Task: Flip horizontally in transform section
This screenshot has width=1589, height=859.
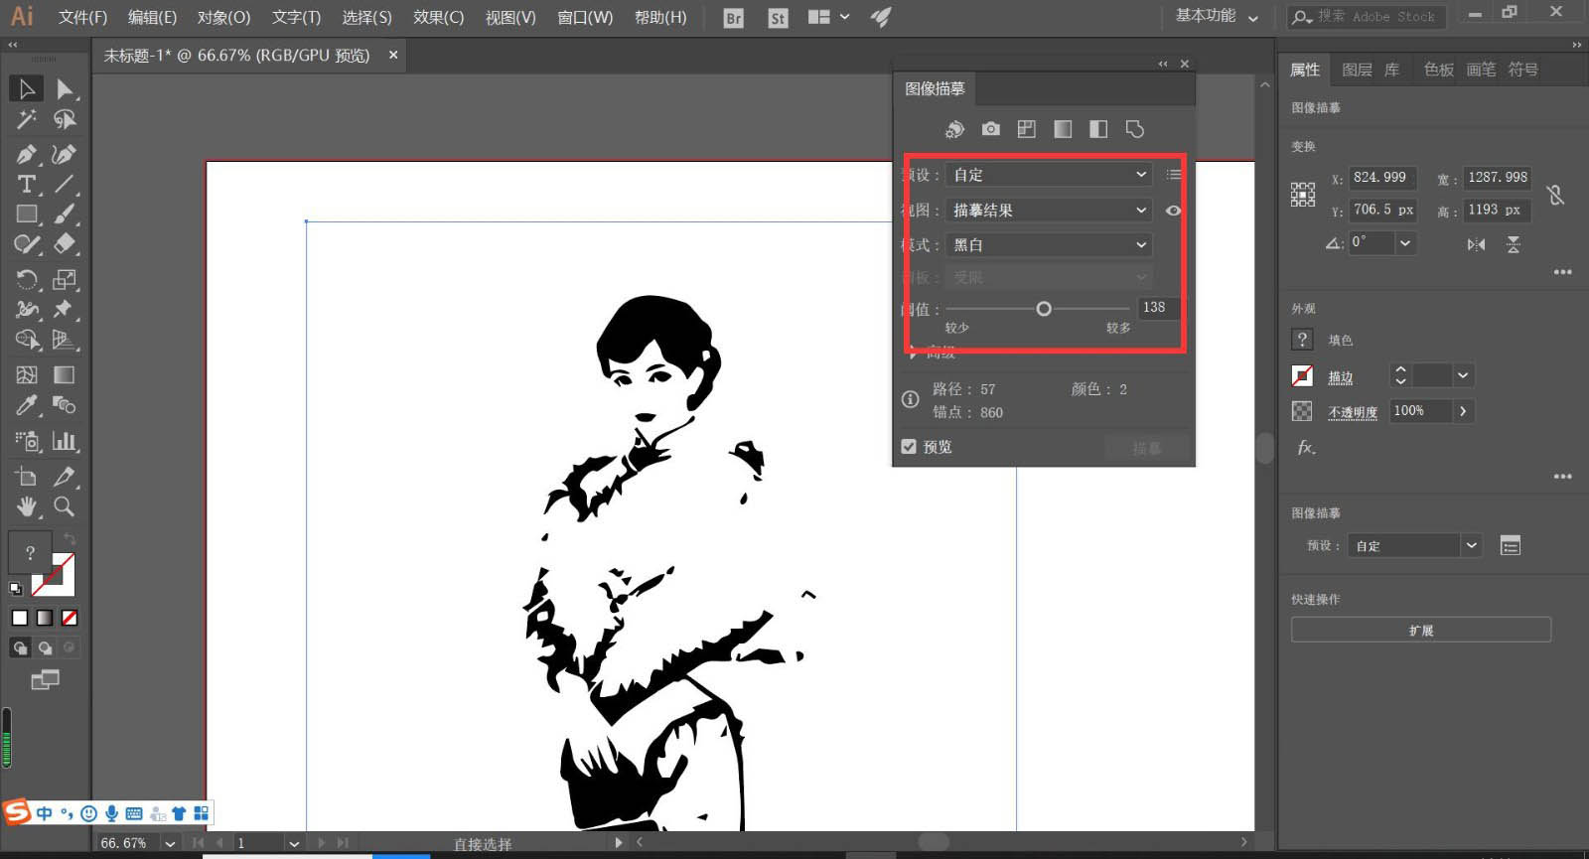Action: click(1477, 244)
